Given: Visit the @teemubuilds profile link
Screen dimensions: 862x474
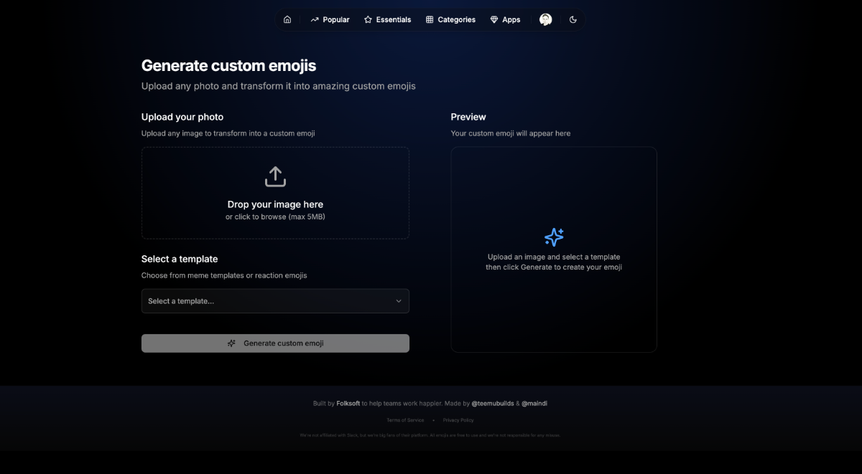Looking at the screenshot, I should (x=492, y=404).
